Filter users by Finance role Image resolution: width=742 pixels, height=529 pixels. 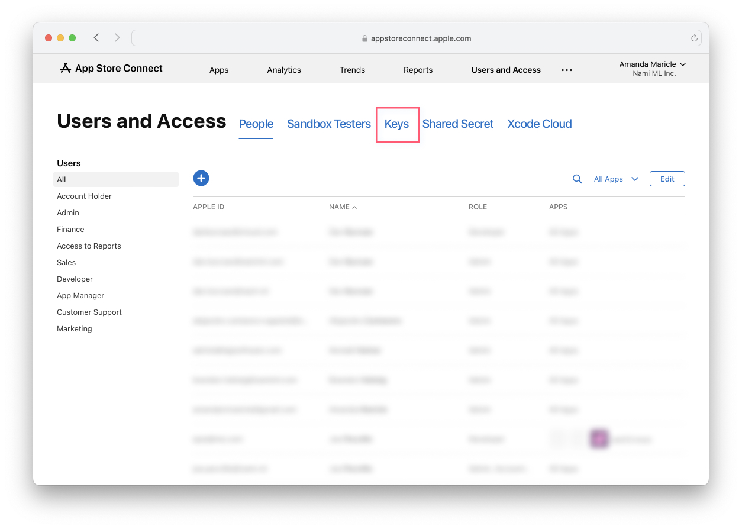70,229
